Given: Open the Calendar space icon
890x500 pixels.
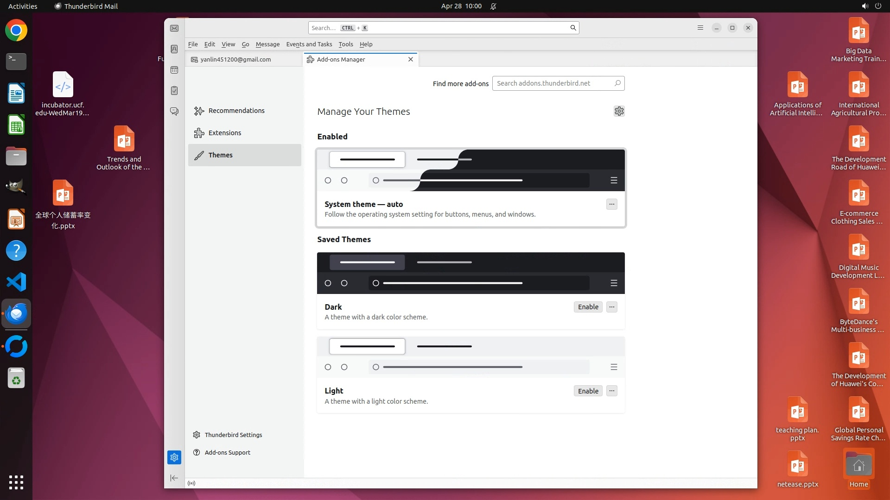Looking at the screenshot, I should pyautogui.click(x=174, y=70).
